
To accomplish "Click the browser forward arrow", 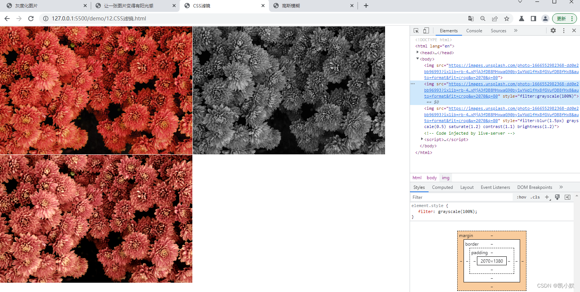I will click(19, 19).
